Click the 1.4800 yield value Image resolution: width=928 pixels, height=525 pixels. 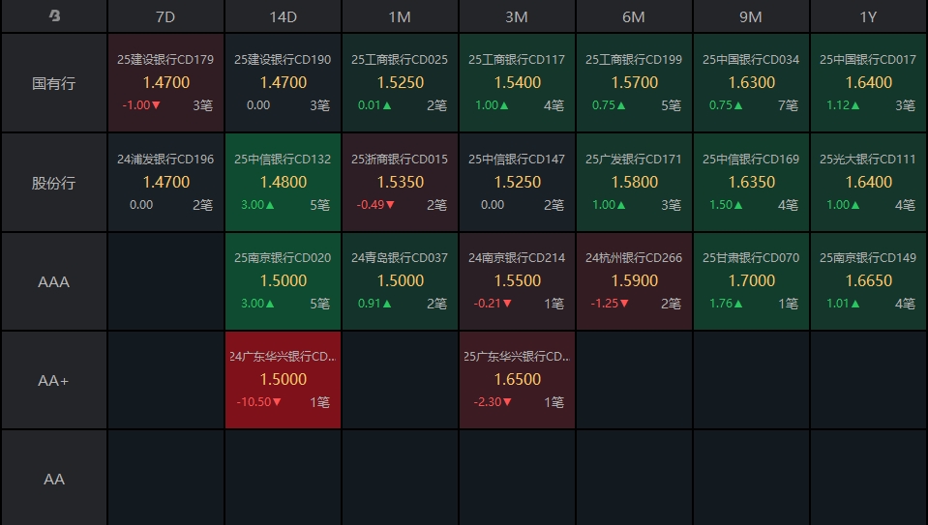[284, 182]
